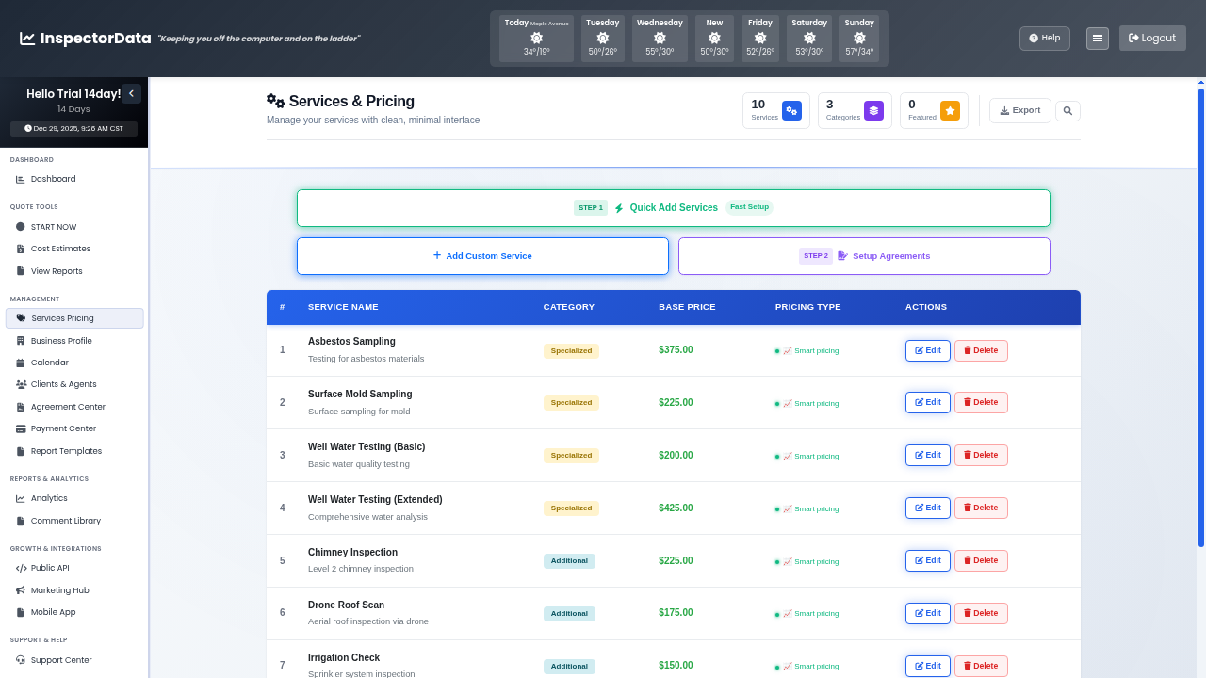
Task: Click the purple Categories stack icon
Action: [x=874, y=110]
